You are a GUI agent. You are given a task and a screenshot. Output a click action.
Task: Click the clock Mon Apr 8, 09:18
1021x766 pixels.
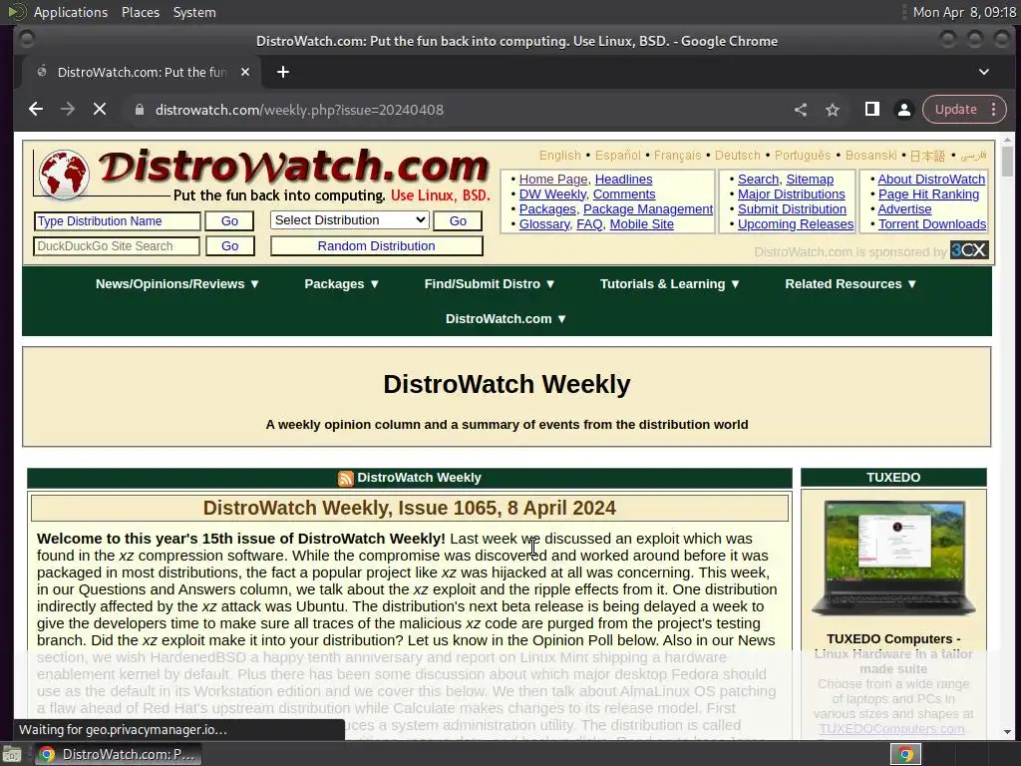964,12
